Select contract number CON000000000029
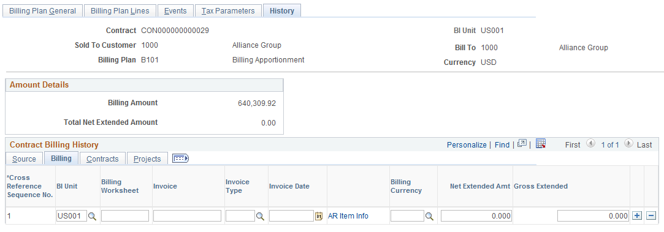The height and width of the screenshot is (232, 664). 175,31
